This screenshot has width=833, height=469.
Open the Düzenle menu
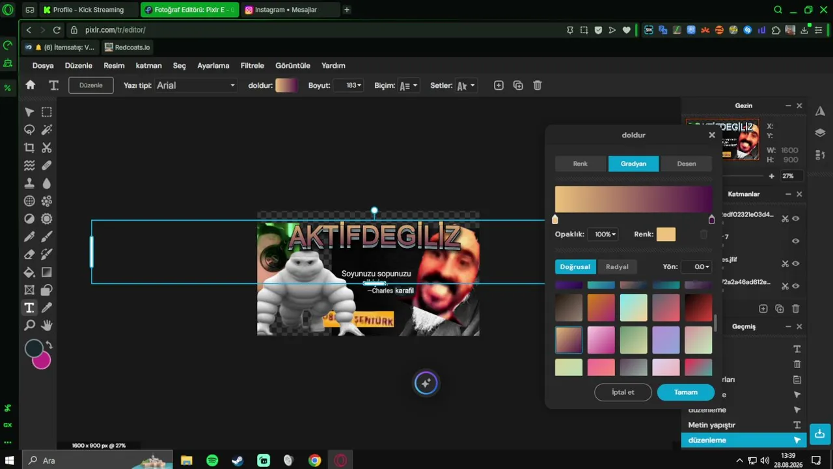click(79, 66)
